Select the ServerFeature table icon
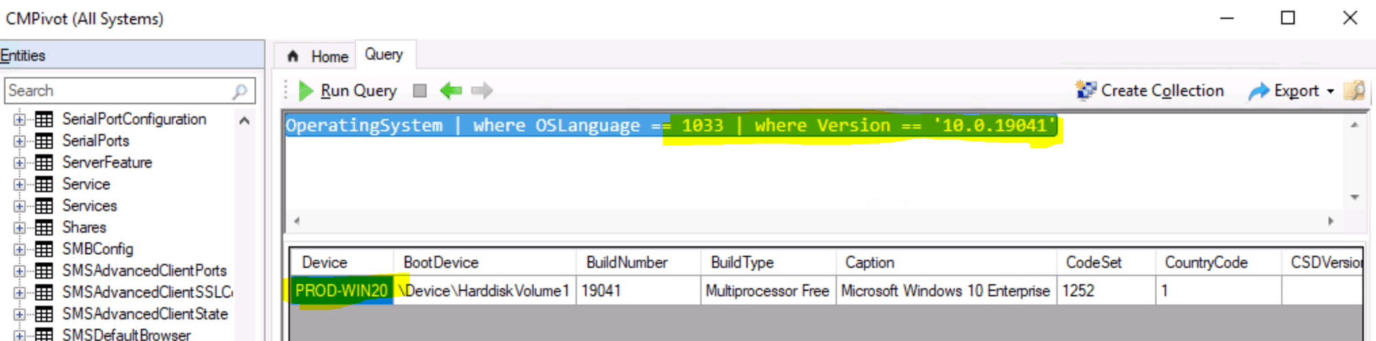This screenshot has height=341, width=1376. point(44,163)
